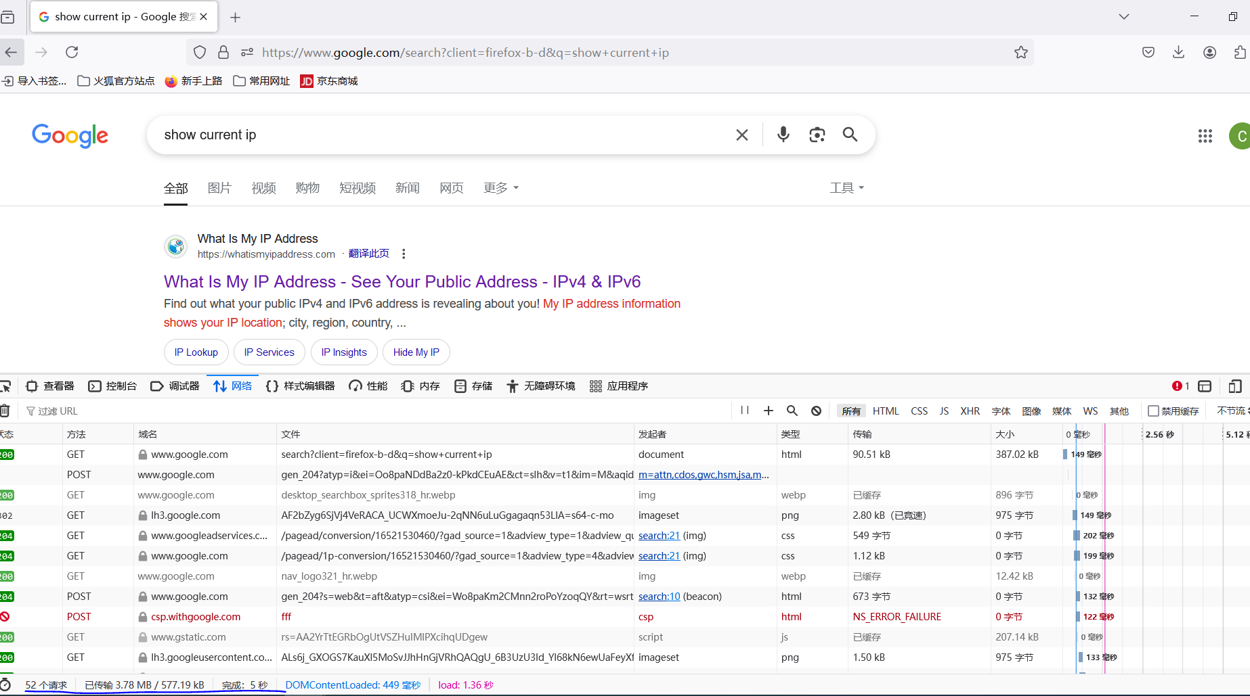Switch to the 存储 devtools tab

[473, 386]
